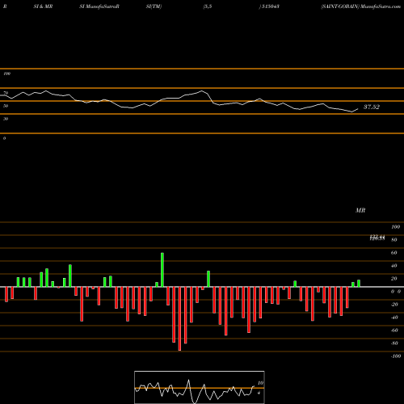The width and height of the screenshot is (404, 404).
Task: Click the value 10 in mini chart
Action: 260,383
